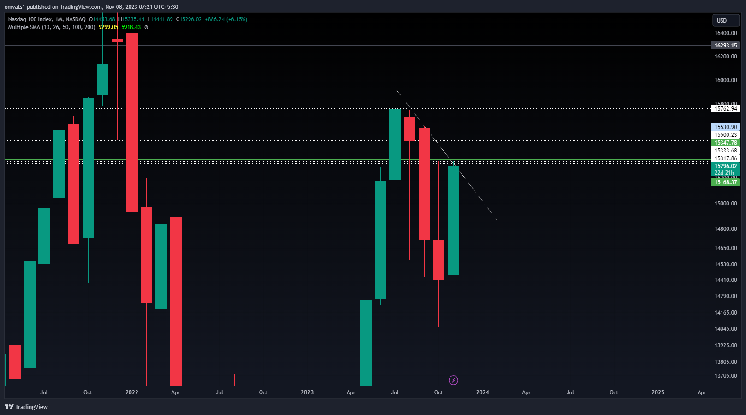
Task: Click the 16400.00 price scale tick
Action: click(x=726, y=33)
